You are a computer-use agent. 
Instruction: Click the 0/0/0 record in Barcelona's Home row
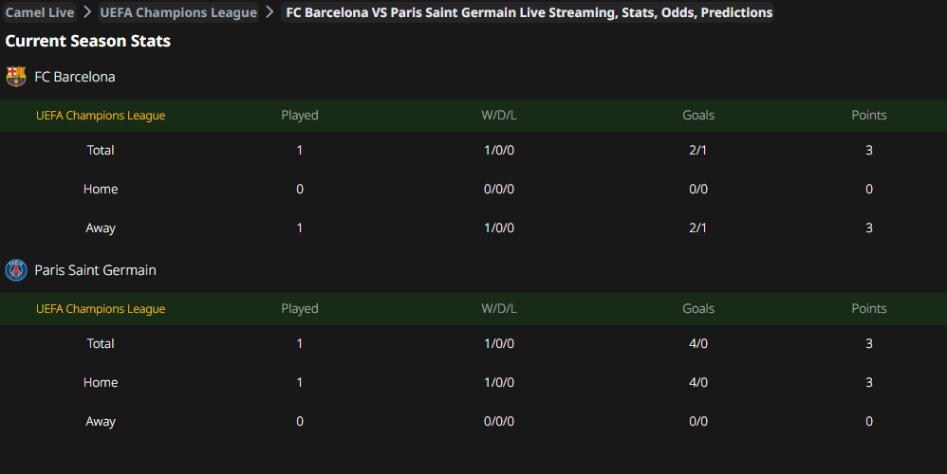(x=499, y=189)
